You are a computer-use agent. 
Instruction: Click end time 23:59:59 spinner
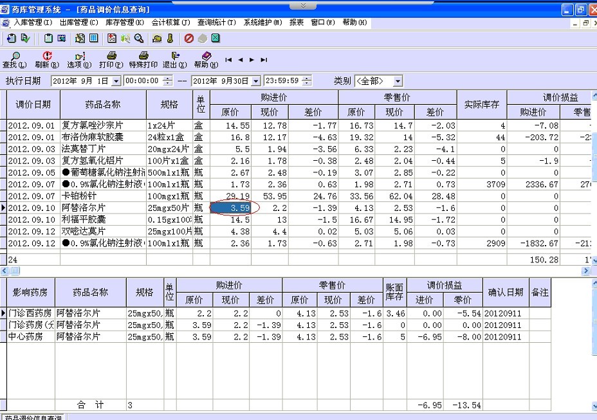click(x=307, y=81)
